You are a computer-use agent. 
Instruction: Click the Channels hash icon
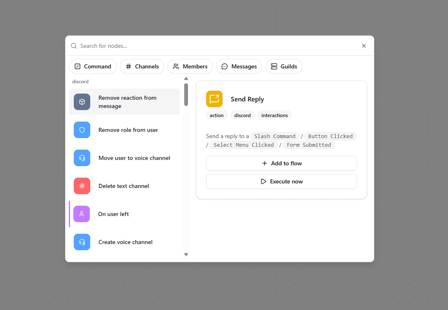[129, 66]
